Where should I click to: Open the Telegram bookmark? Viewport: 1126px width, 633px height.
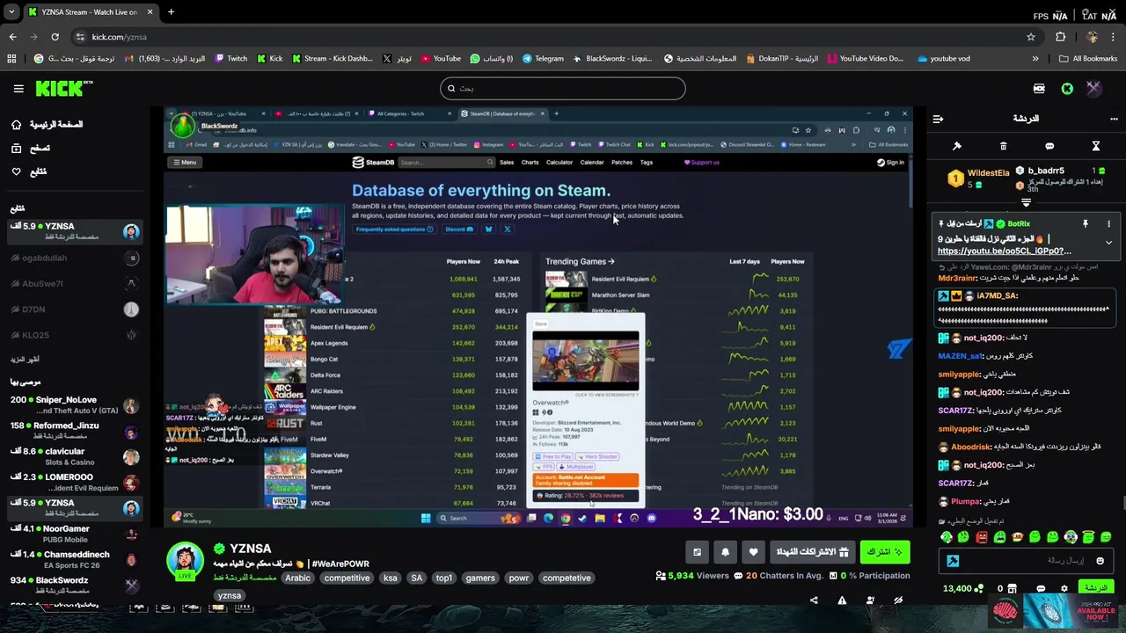[542, 59]
